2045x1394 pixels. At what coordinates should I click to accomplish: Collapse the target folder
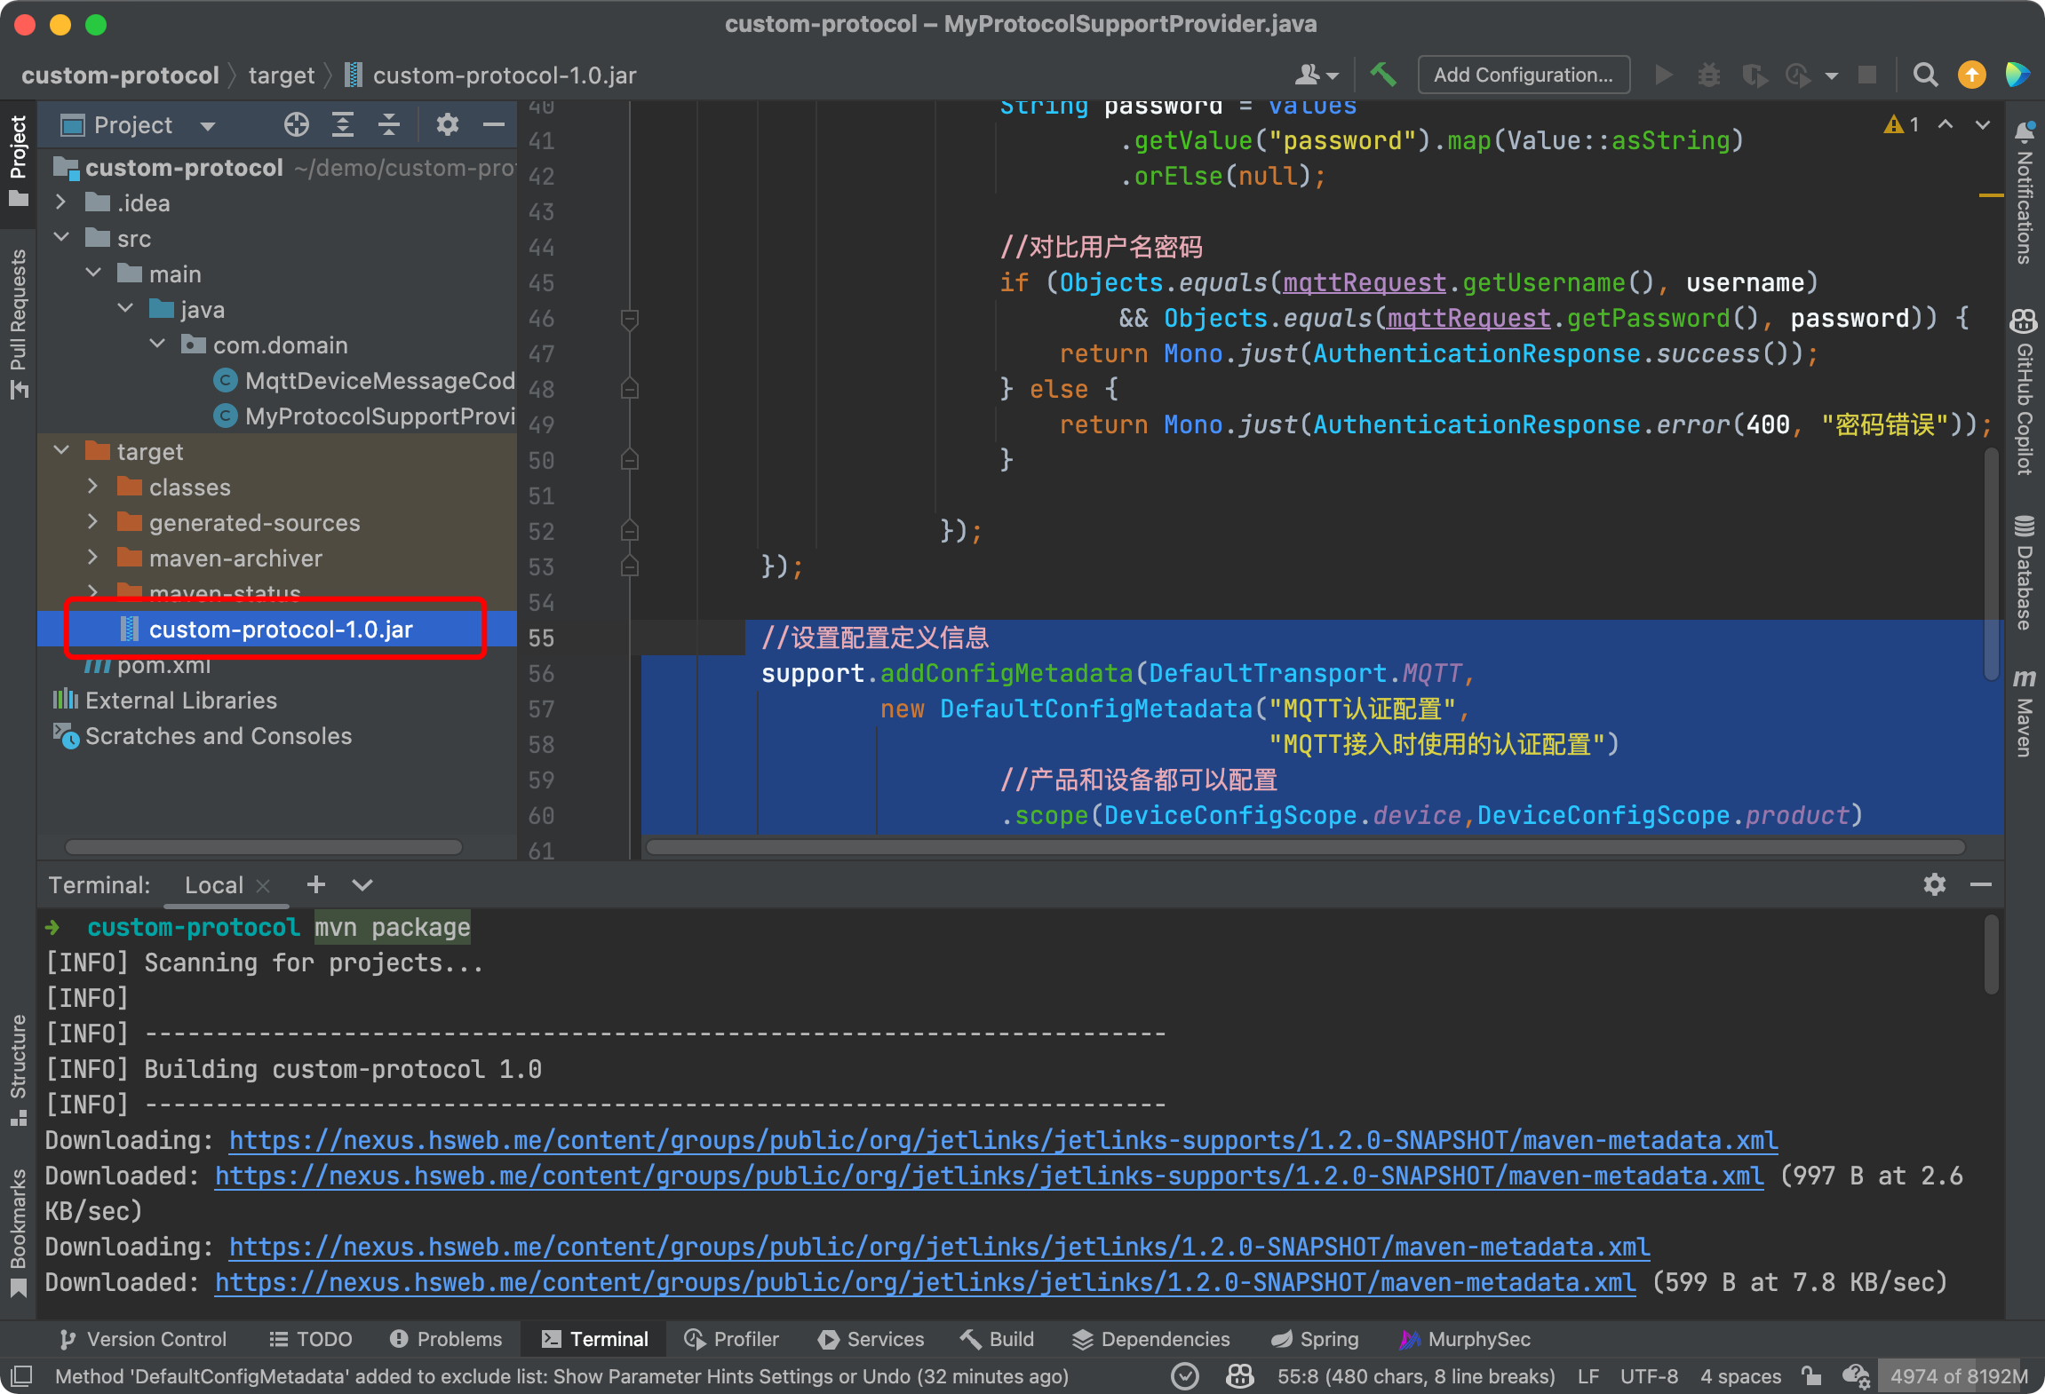(60, 451)
